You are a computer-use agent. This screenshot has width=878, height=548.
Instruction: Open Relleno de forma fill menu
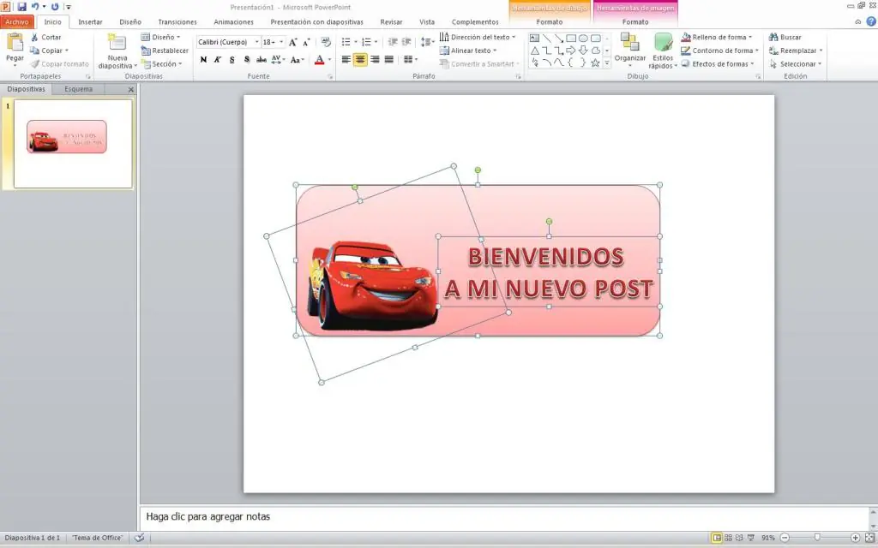pyautogui.click(x=717, y=37)
